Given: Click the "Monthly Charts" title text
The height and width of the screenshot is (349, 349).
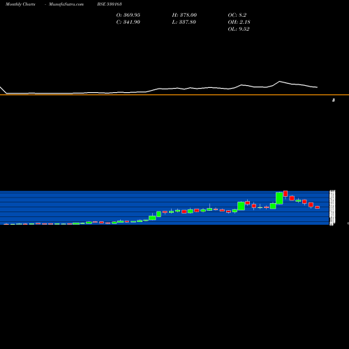Looking at the screenshot, I should (x=20, y=4).
